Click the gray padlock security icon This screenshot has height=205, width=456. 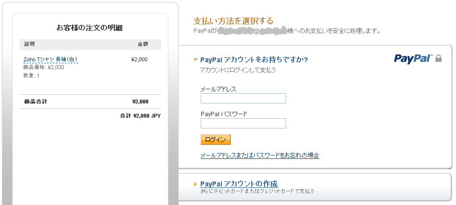click(438, 58)
